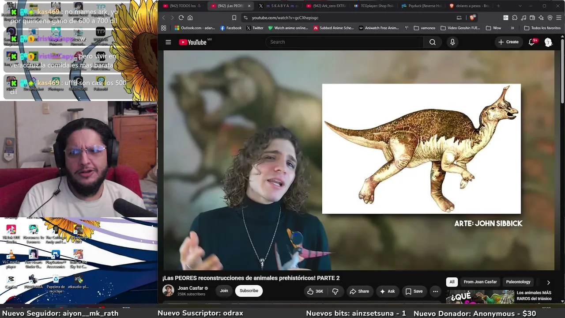Open the browser wallet icon in toolbar
The width and height of the screenshot is (565, 318).
pyautogui.click(x=532, y=18)
